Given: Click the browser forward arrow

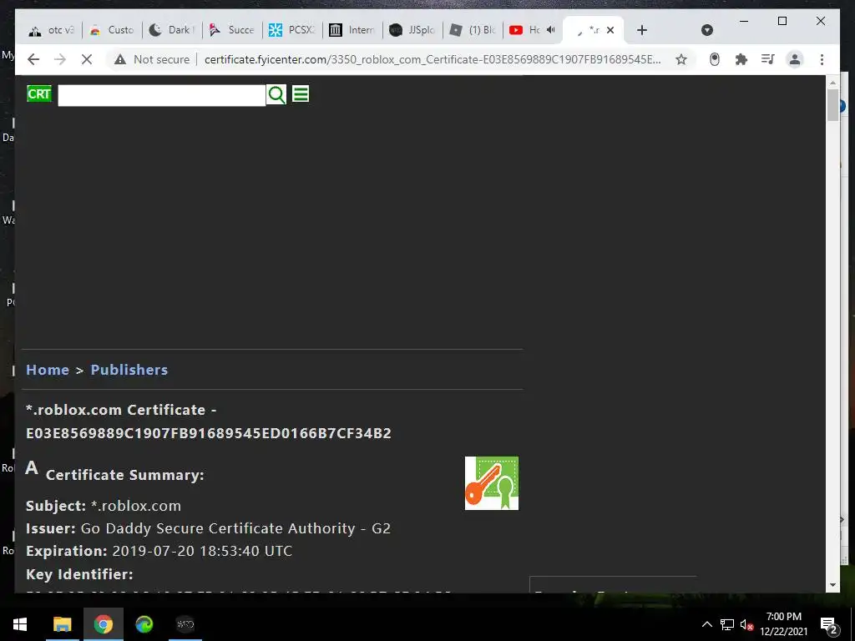Looking at the screenshot, I should [60, 59].
